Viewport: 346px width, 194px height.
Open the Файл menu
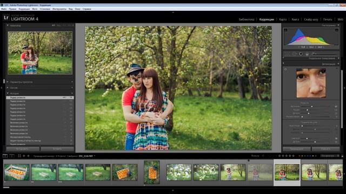4,9
